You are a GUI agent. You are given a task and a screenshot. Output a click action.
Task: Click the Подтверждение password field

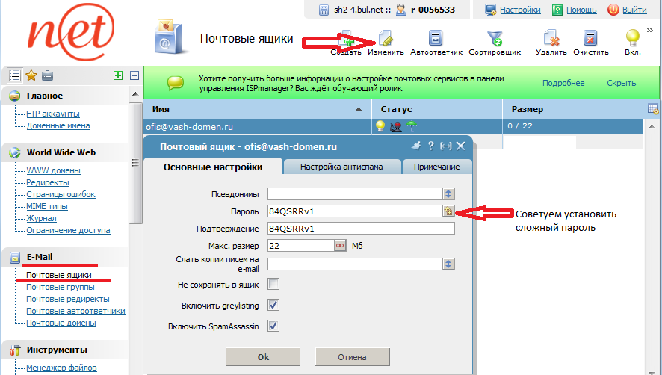(x=361, y=229)
